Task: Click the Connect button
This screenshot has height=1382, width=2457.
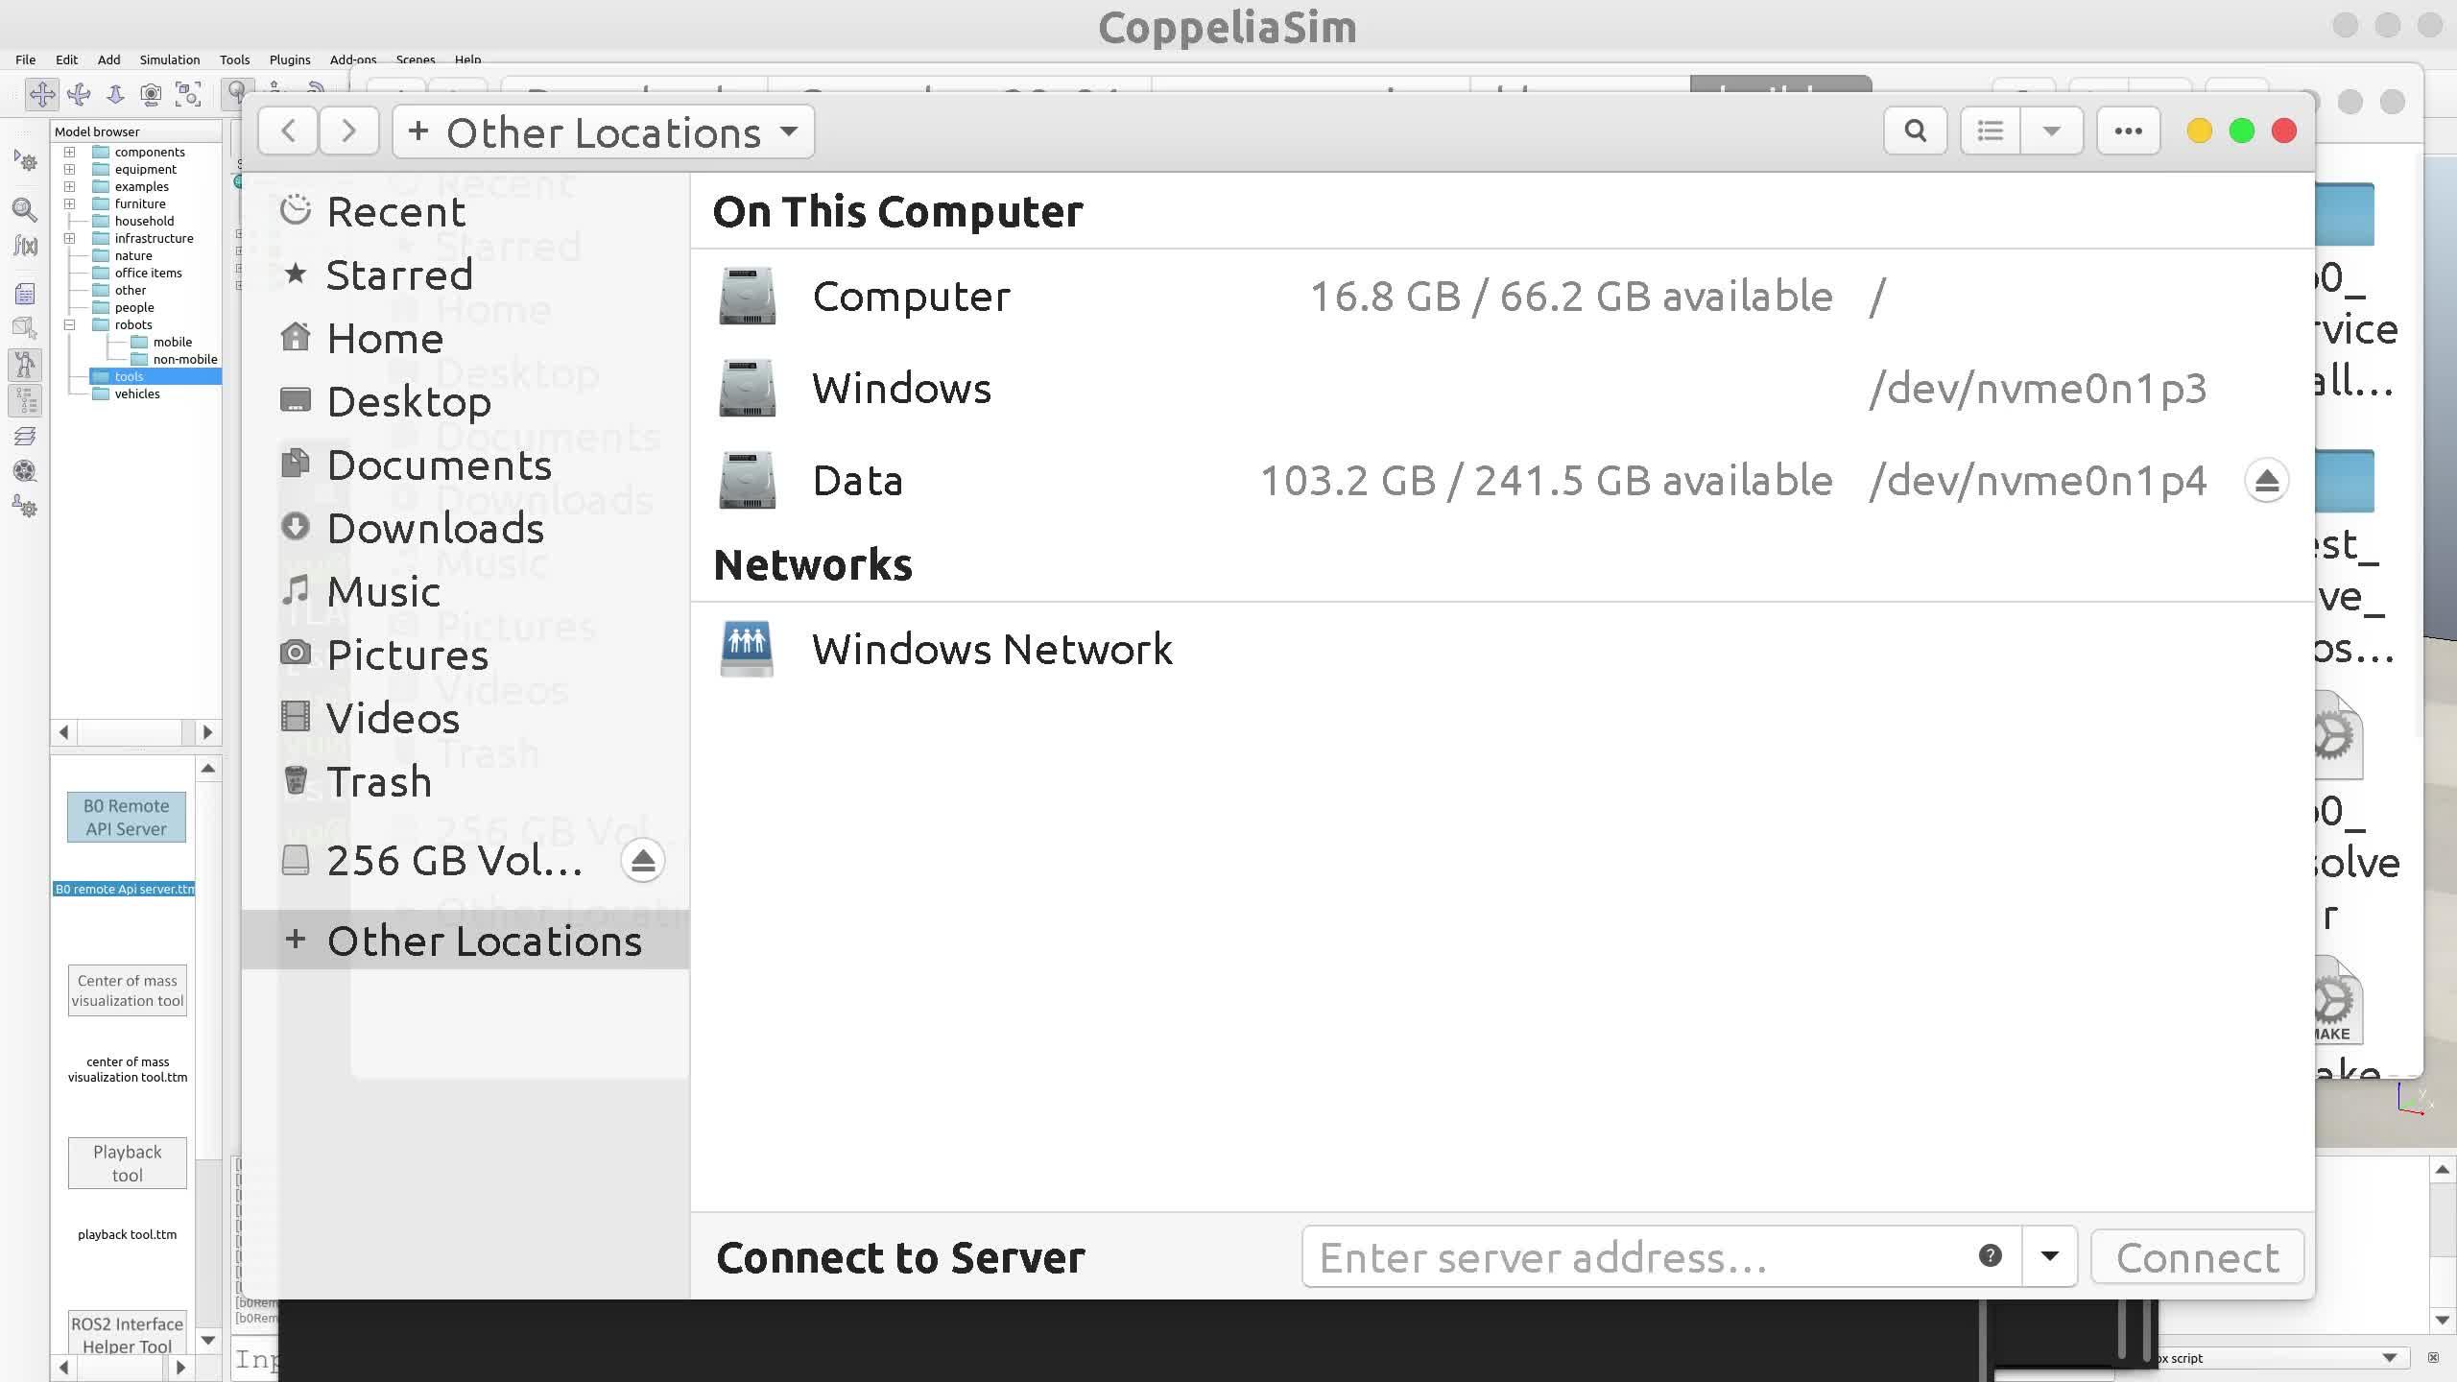Action: 2197,1257
